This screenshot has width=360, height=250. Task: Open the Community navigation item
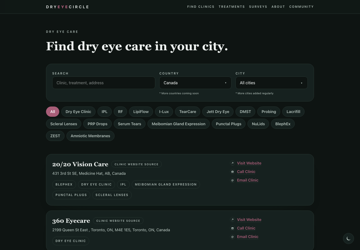301,7
